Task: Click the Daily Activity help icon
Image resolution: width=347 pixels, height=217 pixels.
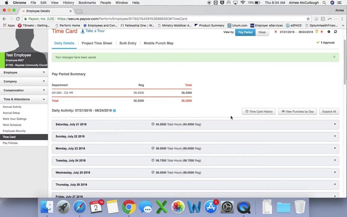Action: point(114,111)
